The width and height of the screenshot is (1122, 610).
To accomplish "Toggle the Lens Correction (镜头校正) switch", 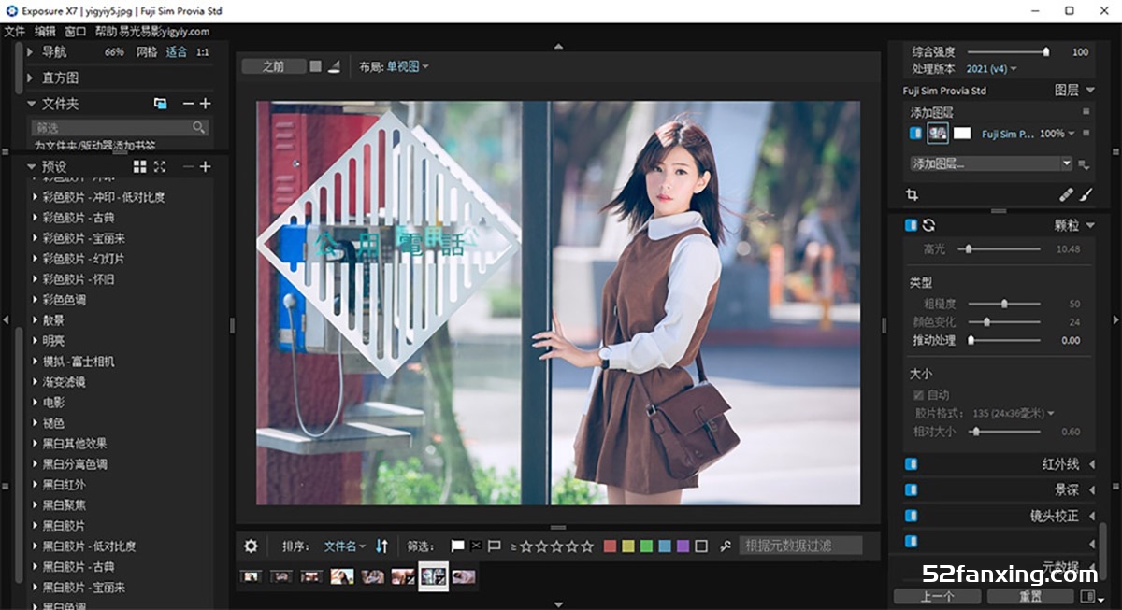I will (x=911, y=516).
